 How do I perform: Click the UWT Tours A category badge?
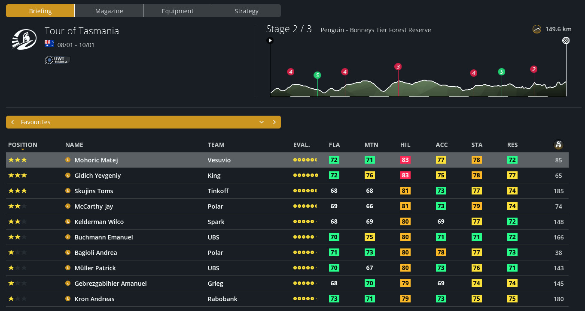pyautogui.click(x=57, y=60)
